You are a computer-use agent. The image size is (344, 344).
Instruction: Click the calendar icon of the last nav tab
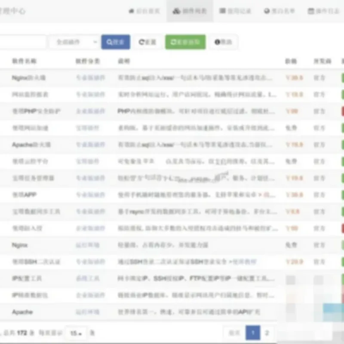311,11
